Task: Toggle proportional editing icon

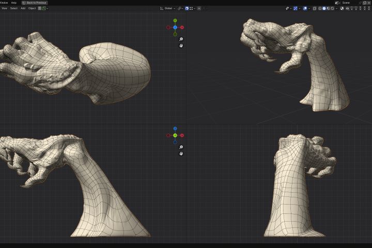Action: coord(199,8)
